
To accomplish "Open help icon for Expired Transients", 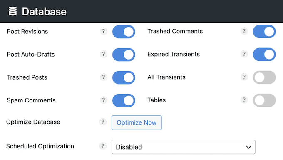I will click(244, 54).
